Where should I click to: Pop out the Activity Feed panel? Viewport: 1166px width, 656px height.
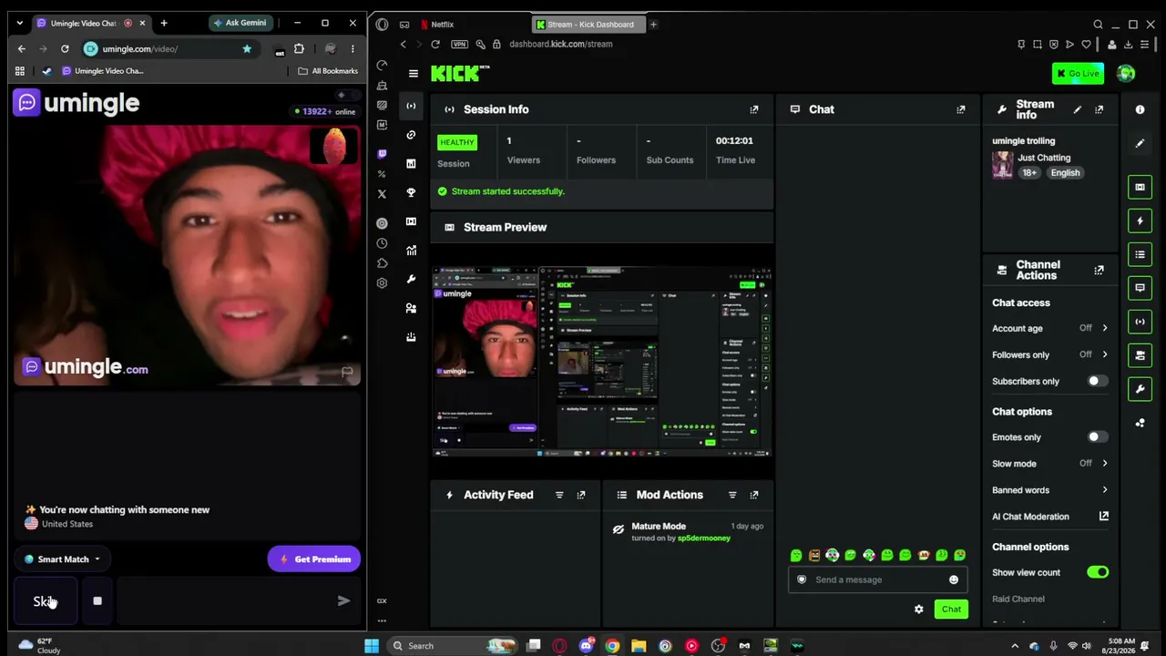[581, 495]
